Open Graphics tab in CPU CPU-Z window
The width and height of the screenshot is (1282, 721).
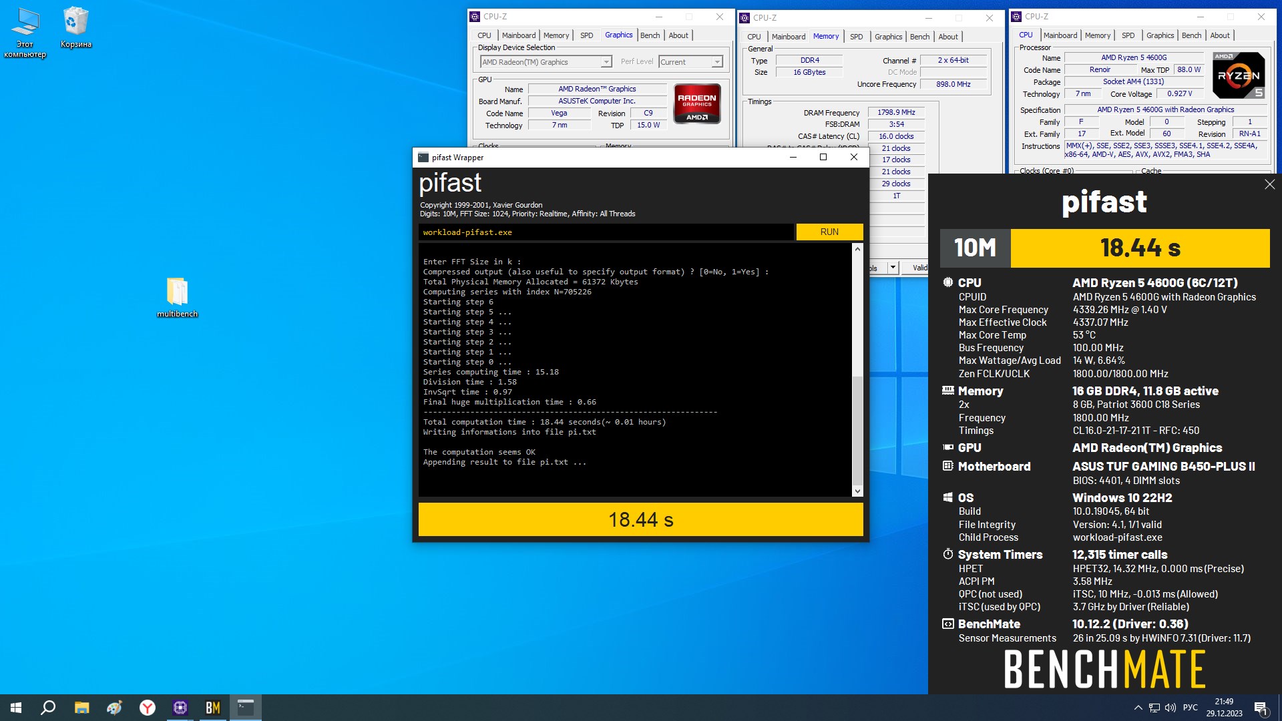(x=1160, y=35)
